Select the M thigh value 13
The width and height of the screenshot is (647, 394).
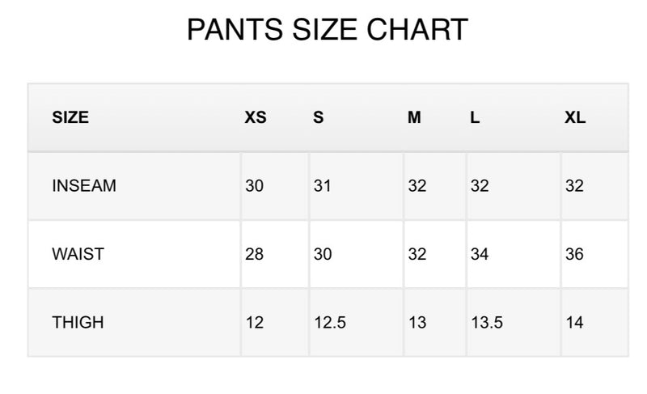[x=417, y=323]
